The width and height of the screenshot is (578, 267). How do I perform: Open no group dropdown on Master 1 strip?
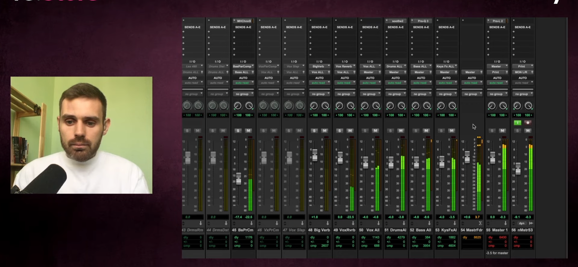pos(497,94)
